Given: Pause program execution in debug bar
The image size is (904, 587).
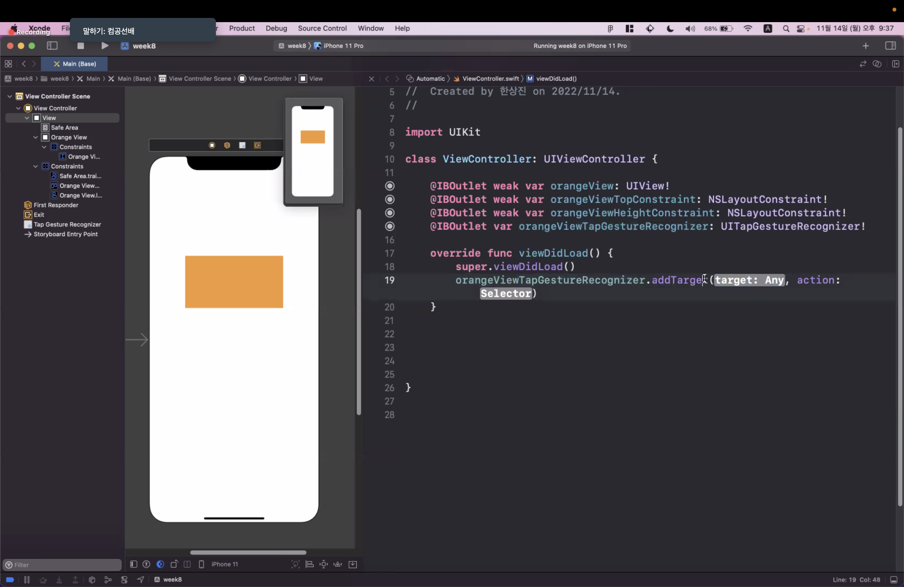Looking at the screenshot, I should click(27, 580).
